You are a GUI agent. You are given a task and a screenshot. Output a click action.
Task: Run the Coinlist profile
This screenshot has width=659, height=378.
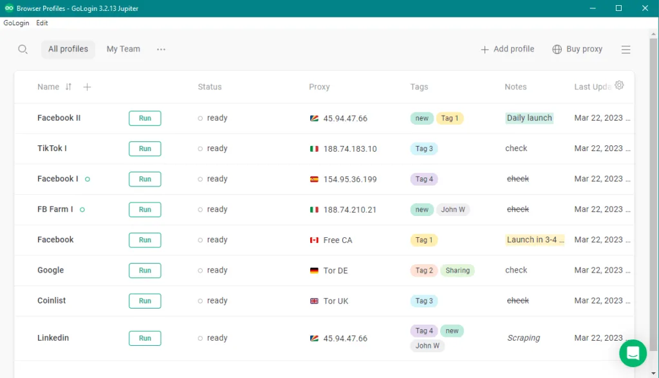(x=145, y=301)
